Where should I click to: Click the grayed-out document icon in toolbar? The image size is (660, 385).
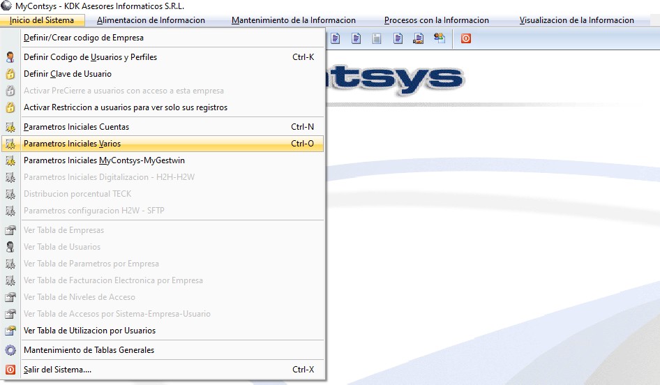(x=377, y=38)
